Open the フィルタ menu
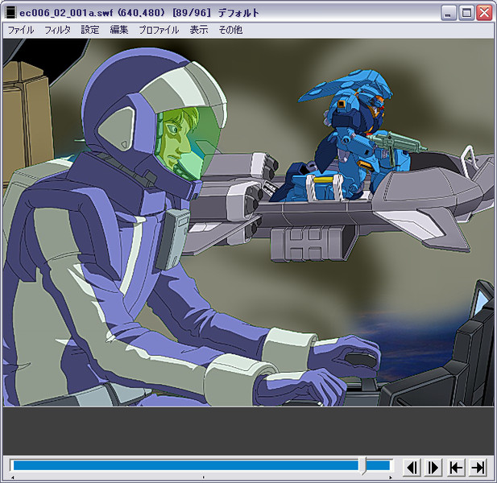The width and height of the screenshot is (497, 483). tap(57, 30)
